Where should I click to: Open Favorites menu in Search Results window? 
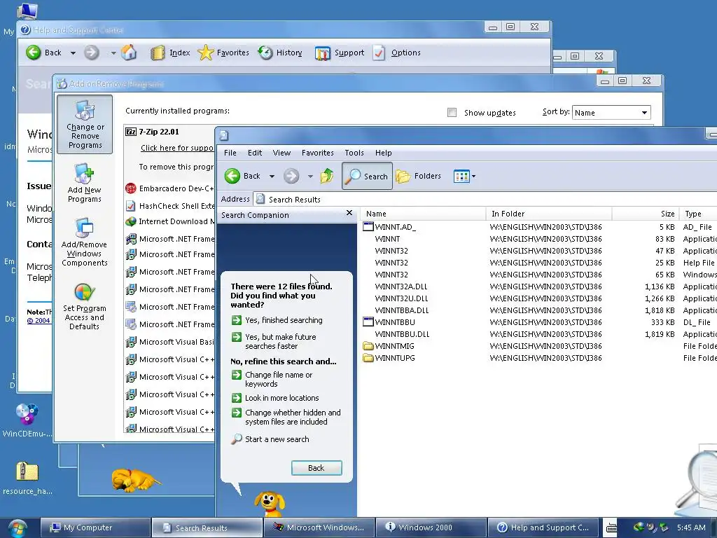[x=317, y=153]
